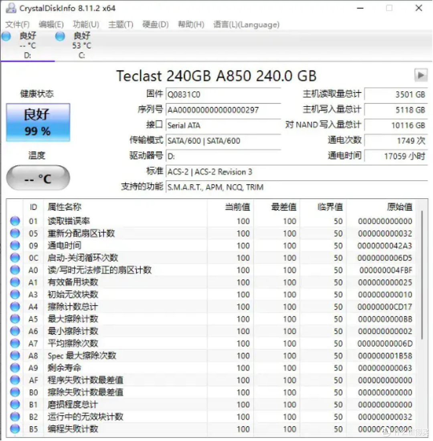Click the vertical scrollbar of the SMART list

422,275
